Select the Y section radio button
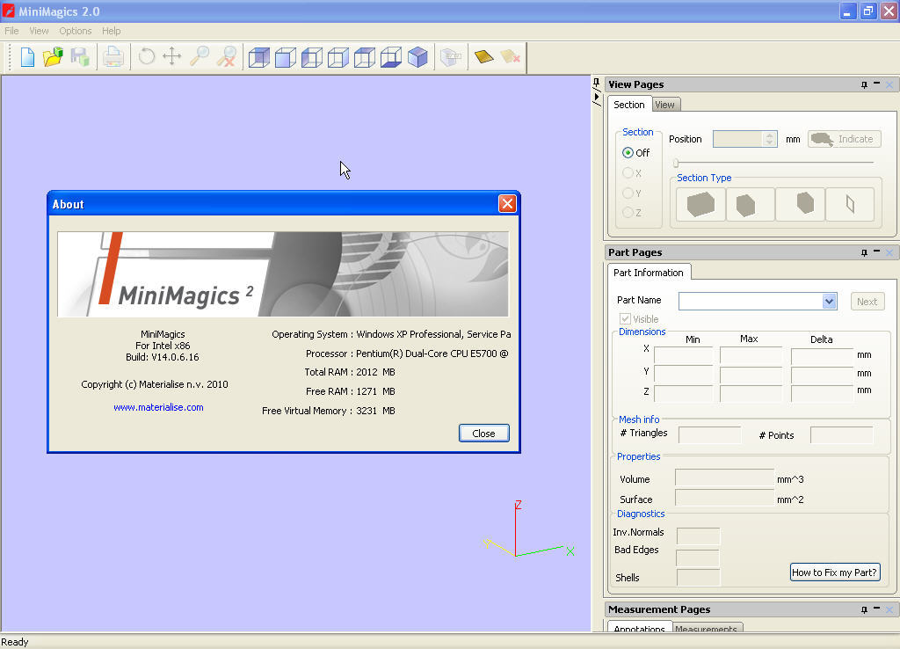 point(628,193)
